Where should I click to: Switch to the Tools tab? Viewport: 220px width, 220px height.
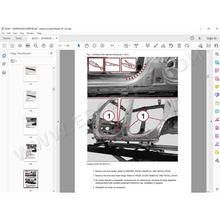point(19,38)
